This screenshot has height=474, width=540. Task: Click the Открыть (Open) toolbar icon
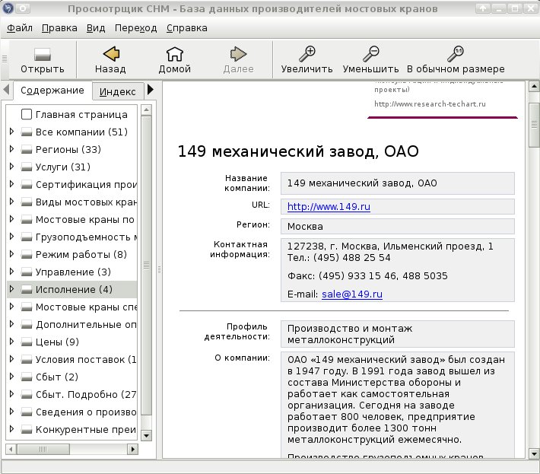pyautogui.click(x=43, y=54)
